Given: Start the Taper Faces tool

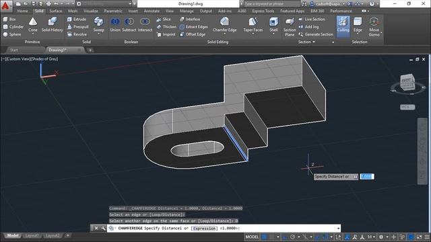Looking at the screenshot, I should pos(253,25).
